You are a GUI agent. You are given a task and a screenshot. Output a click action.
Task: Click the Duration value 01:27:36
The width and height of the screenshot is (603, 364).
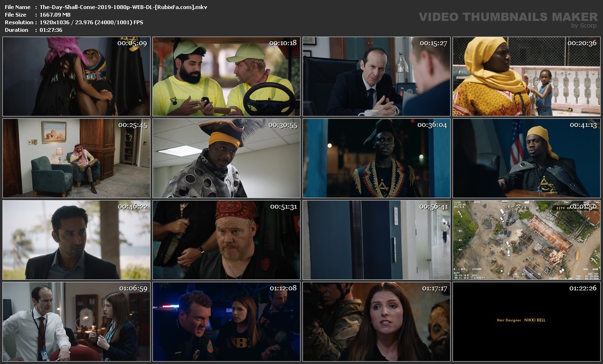(x=51, y=30)
